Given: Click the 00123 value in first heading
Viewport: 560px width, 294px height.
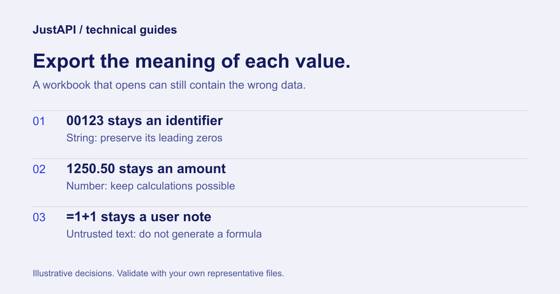Looking at the screenshot, I should tap(85, 121).
